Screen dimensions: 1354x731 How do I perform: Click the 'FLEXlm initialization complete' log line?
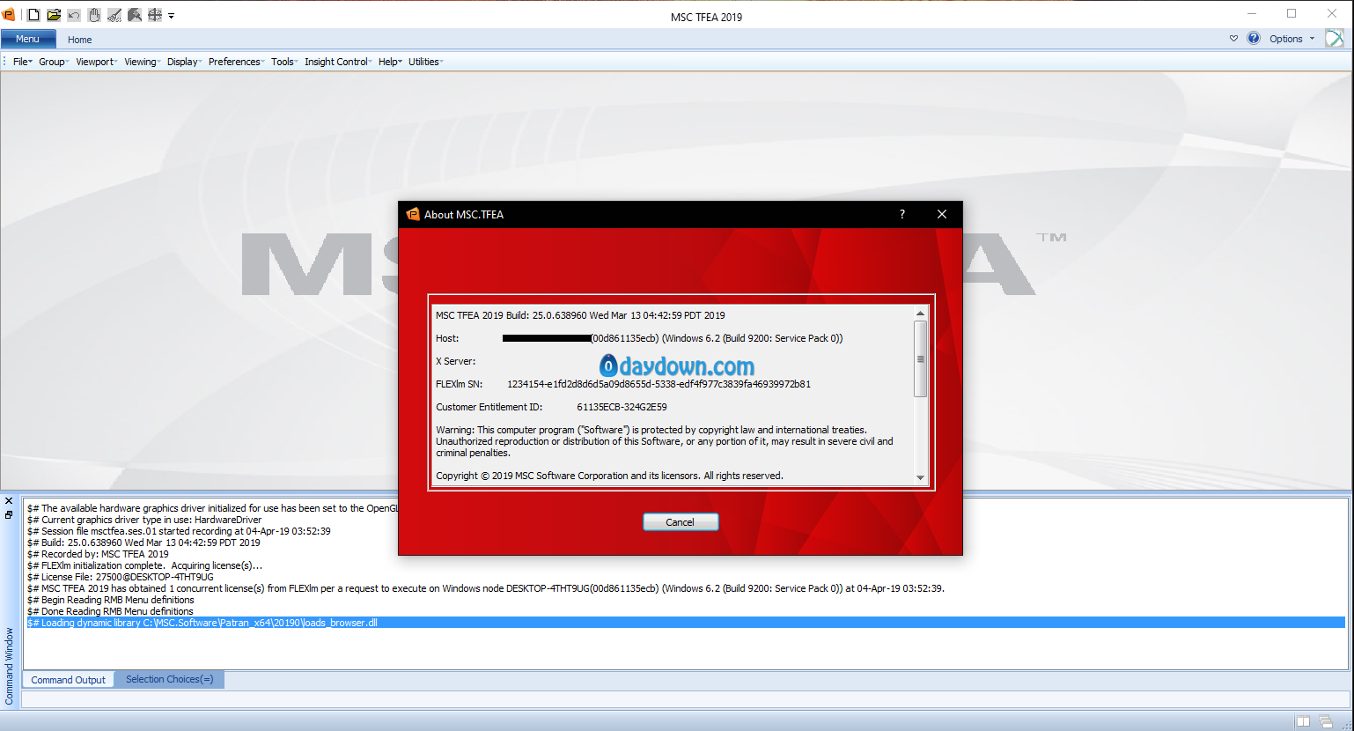tap(144, 565)
